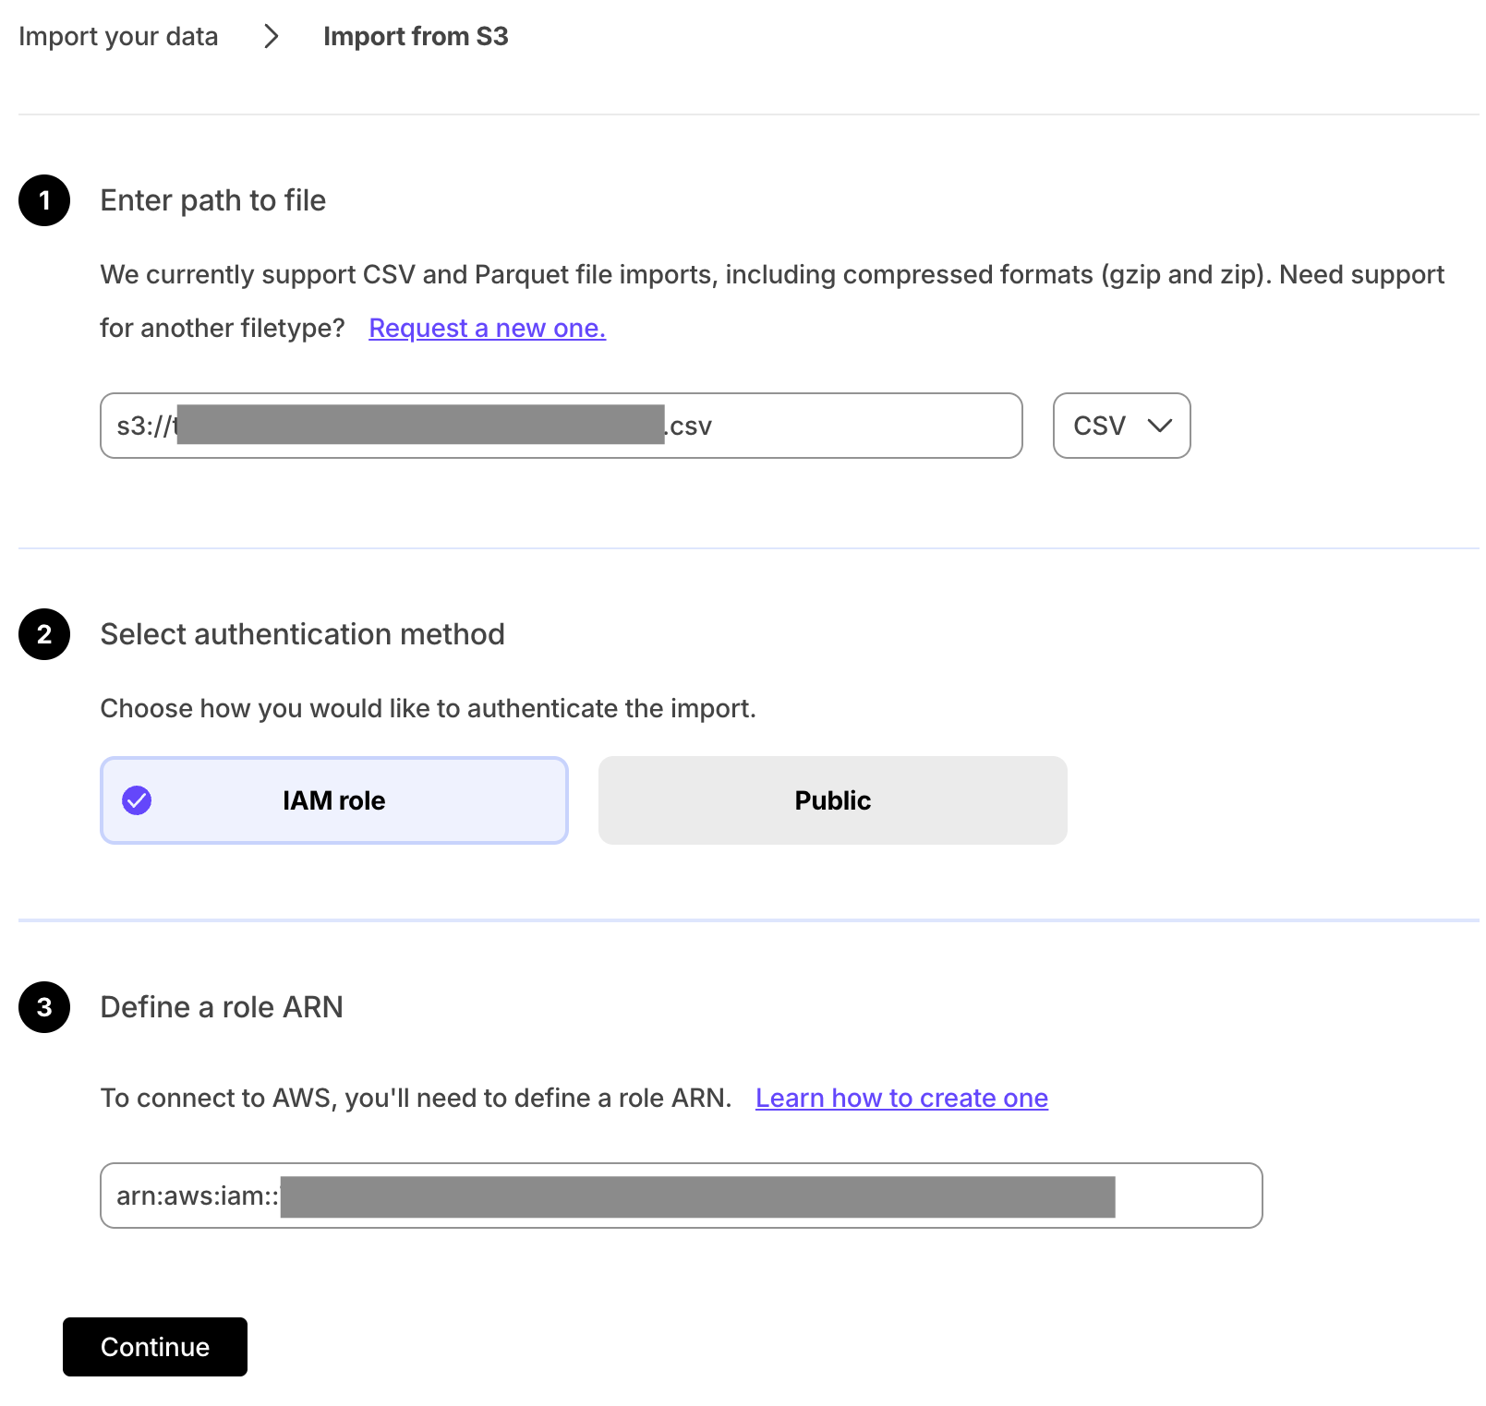This screenshot has width=1486, height=1406.
Task: Click the step 1 number badge
Action: point(44,200)
